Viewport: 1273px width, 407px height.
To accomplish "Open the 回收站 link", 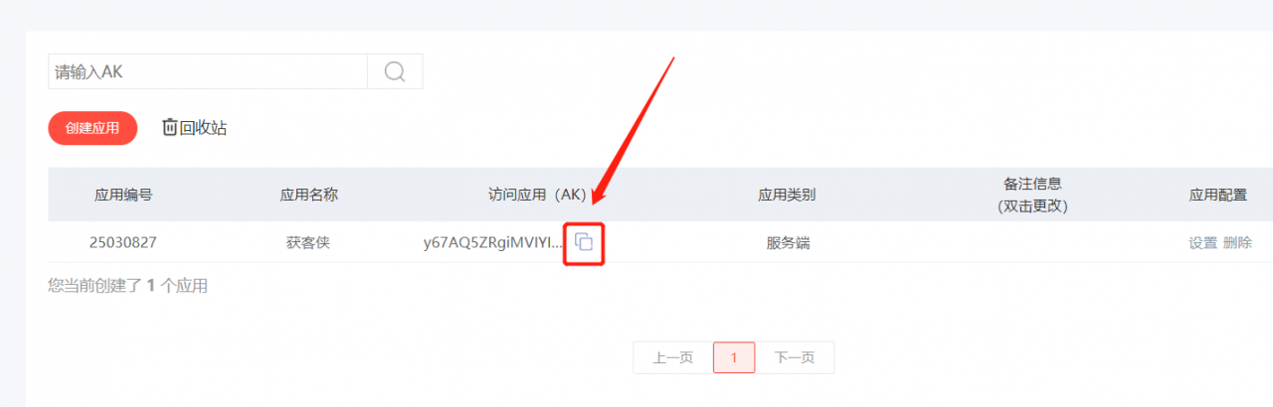I will click(204, 127).
